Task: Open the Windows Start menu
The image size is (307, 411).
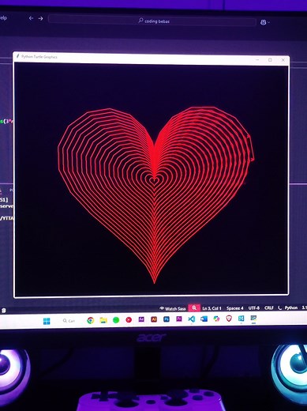Action: tap(47, 321)
